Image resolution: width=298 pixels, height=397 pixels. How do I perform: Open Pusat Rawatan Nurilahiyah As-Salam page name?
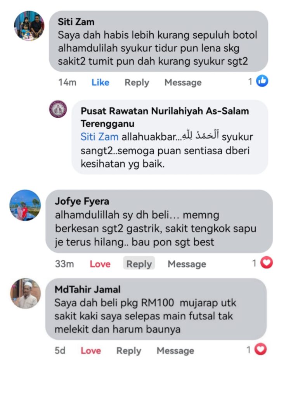[165, 117]
